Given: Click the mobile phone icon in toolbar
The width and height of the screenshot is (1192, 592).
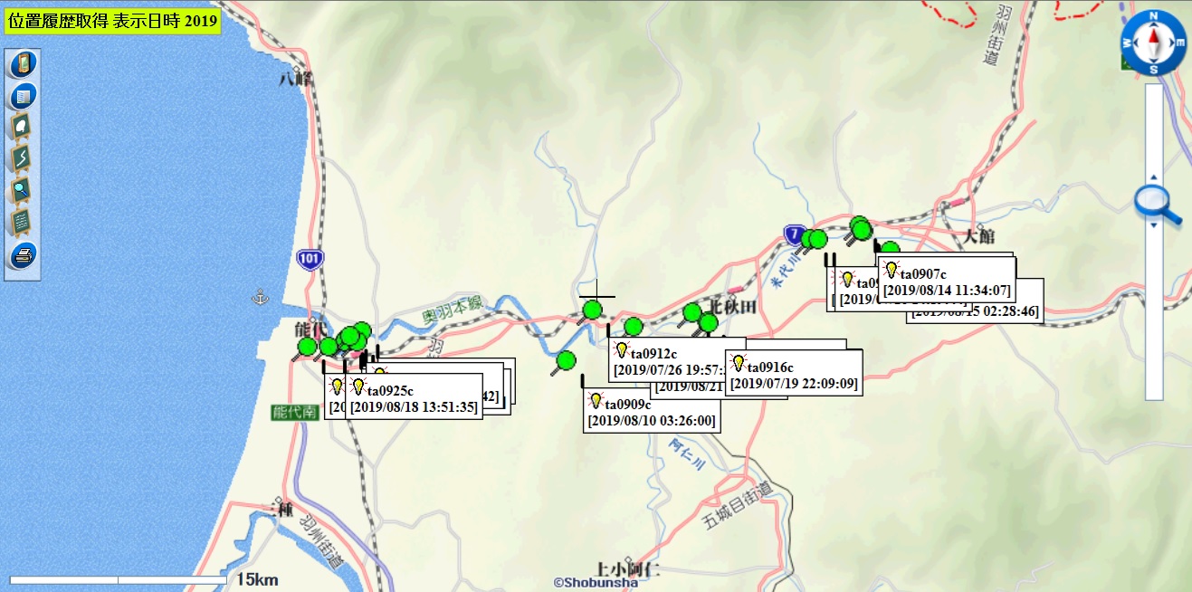Looking at the screenshot, I should point(23,64).
